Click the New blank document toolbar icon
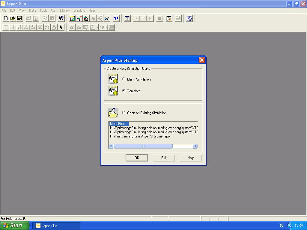 (6, 18)
